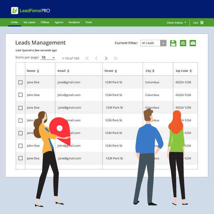The height and width of the screenshot is (214, 214).
Task: Jump to first page of leads
Action: (87, 58)
